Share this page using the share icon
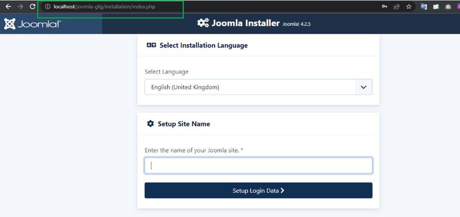Viewport: 460px width, 217px height. coord(396,7)
